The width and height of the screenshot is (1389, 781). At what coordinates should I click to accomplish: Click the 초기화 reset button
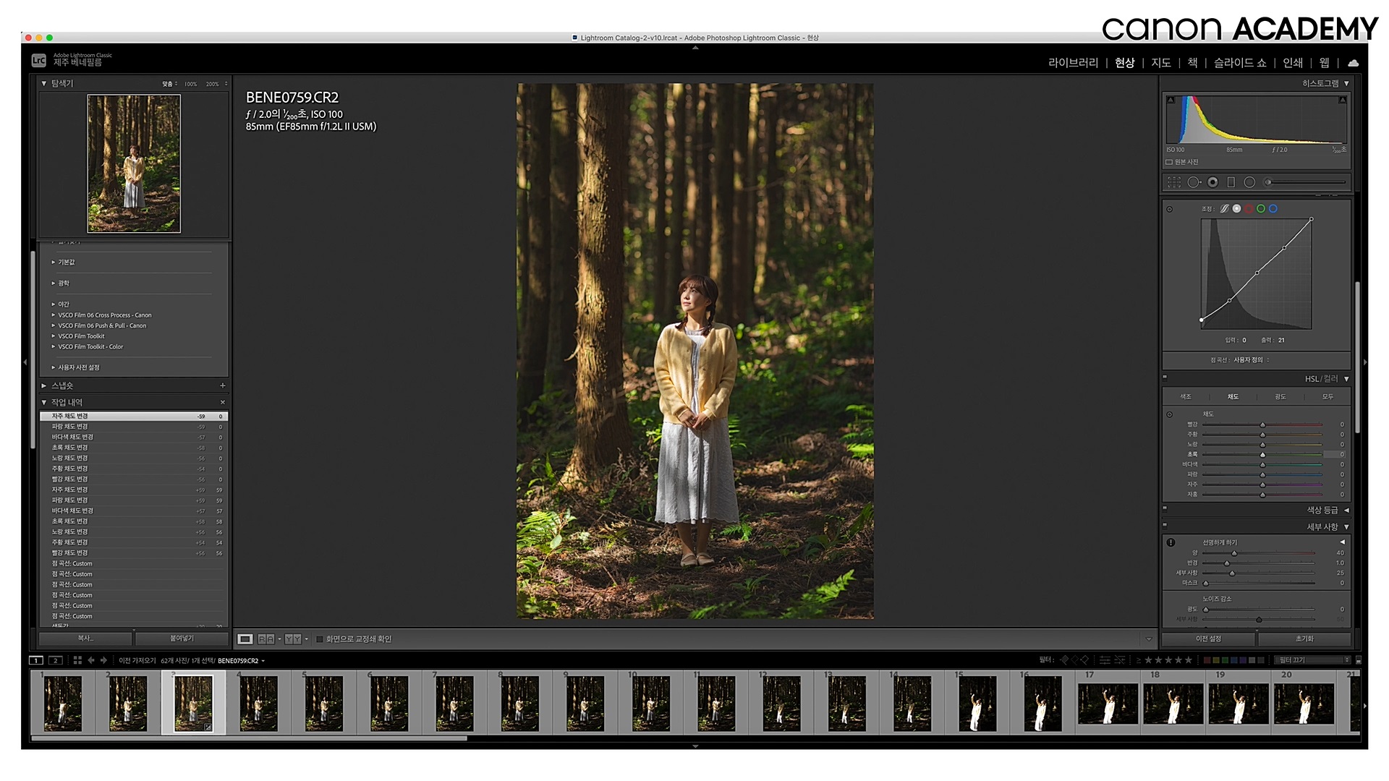(1304, 639)
